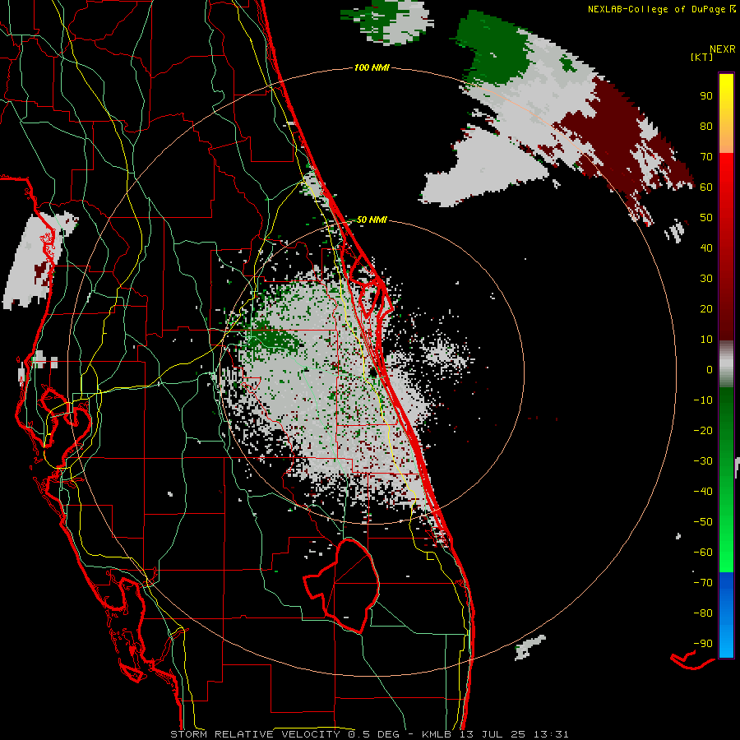The image size is (740, 740).
Task: Click the -30 value on the velocity scale
Action: point(703,461)
